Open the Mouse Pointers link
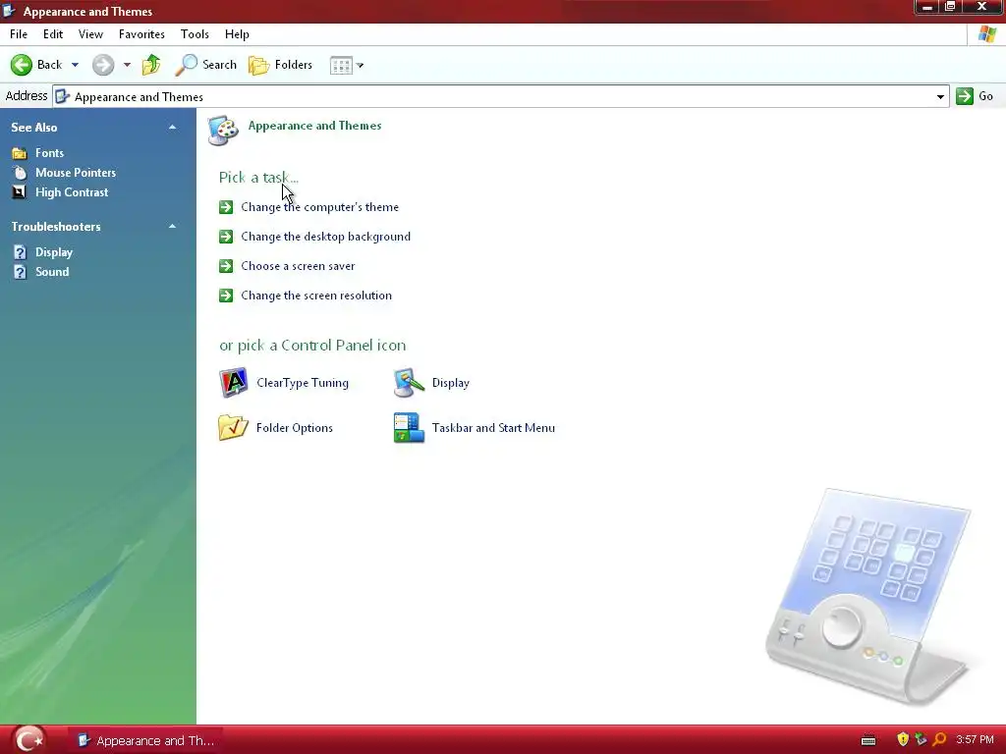Viewport: 1006px width, 754px height. (76, 173)
